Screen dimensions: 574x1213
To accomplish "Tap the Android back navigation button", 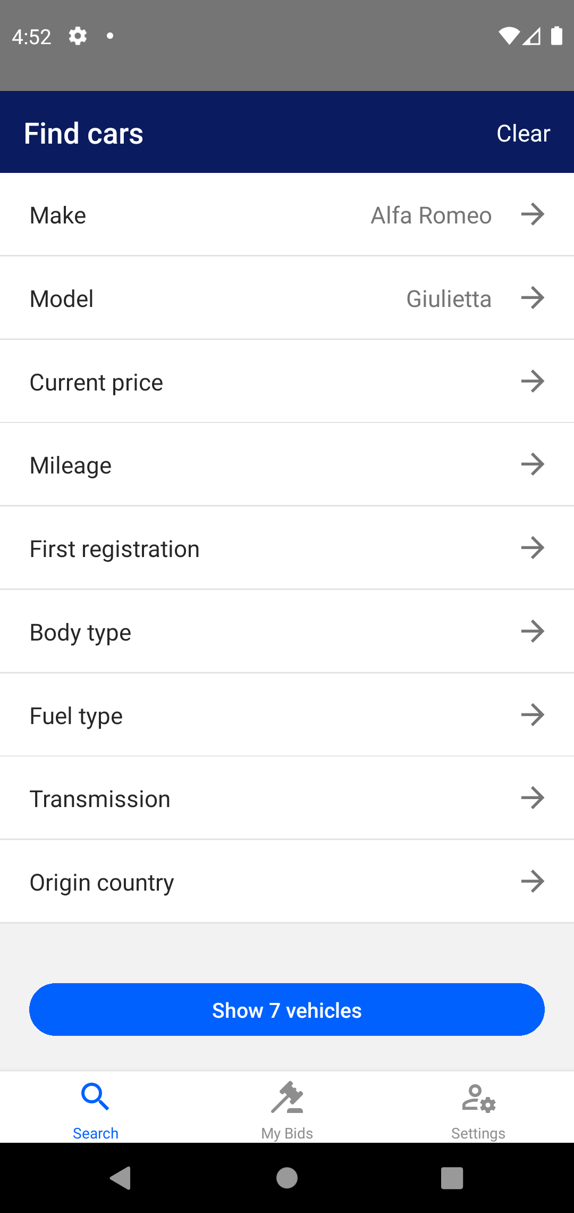I will [x=121, y=1178].
